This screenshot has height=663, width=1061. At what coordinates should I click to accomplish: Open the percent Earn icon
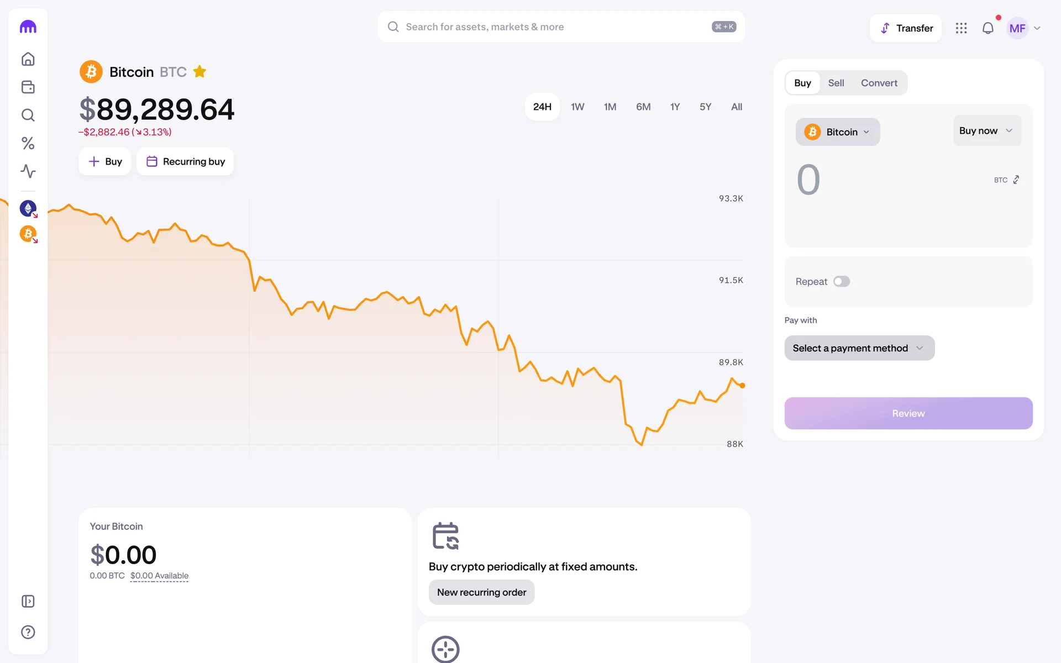click(28, 144)
